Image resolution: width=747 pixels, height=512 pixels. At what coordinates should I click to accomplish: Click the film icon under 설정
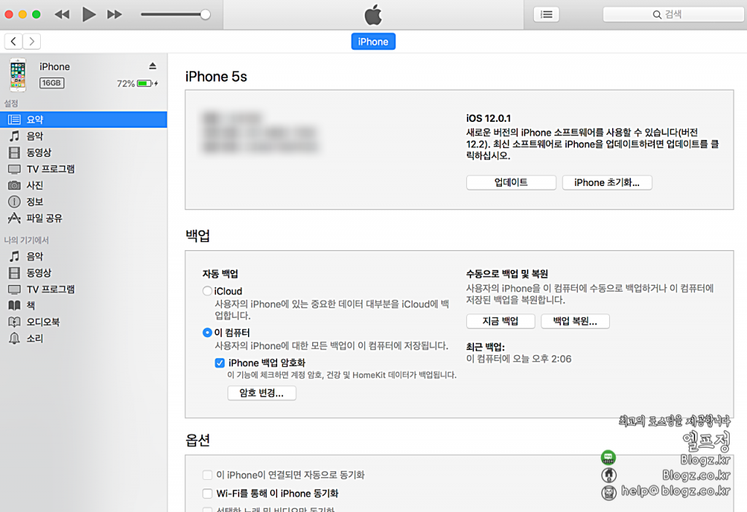click(15, 152)
